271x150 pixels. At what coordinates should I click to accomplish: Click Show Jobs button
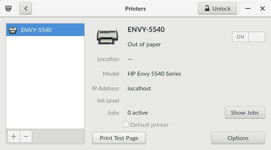point(245,113)
